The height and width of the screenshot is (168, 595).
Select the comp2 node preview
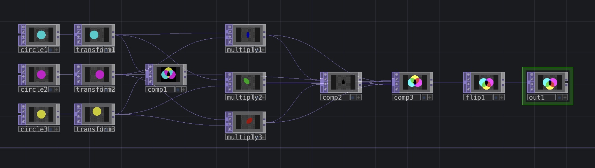tap(343, 83)
